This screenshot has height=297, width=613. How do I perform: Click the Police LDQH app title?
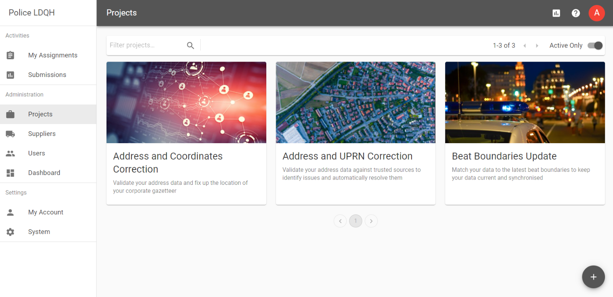point(32,13)
